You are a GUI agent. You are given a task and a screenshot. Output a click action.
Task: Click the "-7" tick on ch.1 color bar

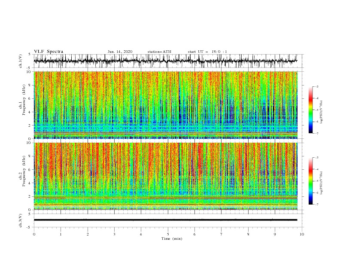pyautogui.click(x=316, y=133)
